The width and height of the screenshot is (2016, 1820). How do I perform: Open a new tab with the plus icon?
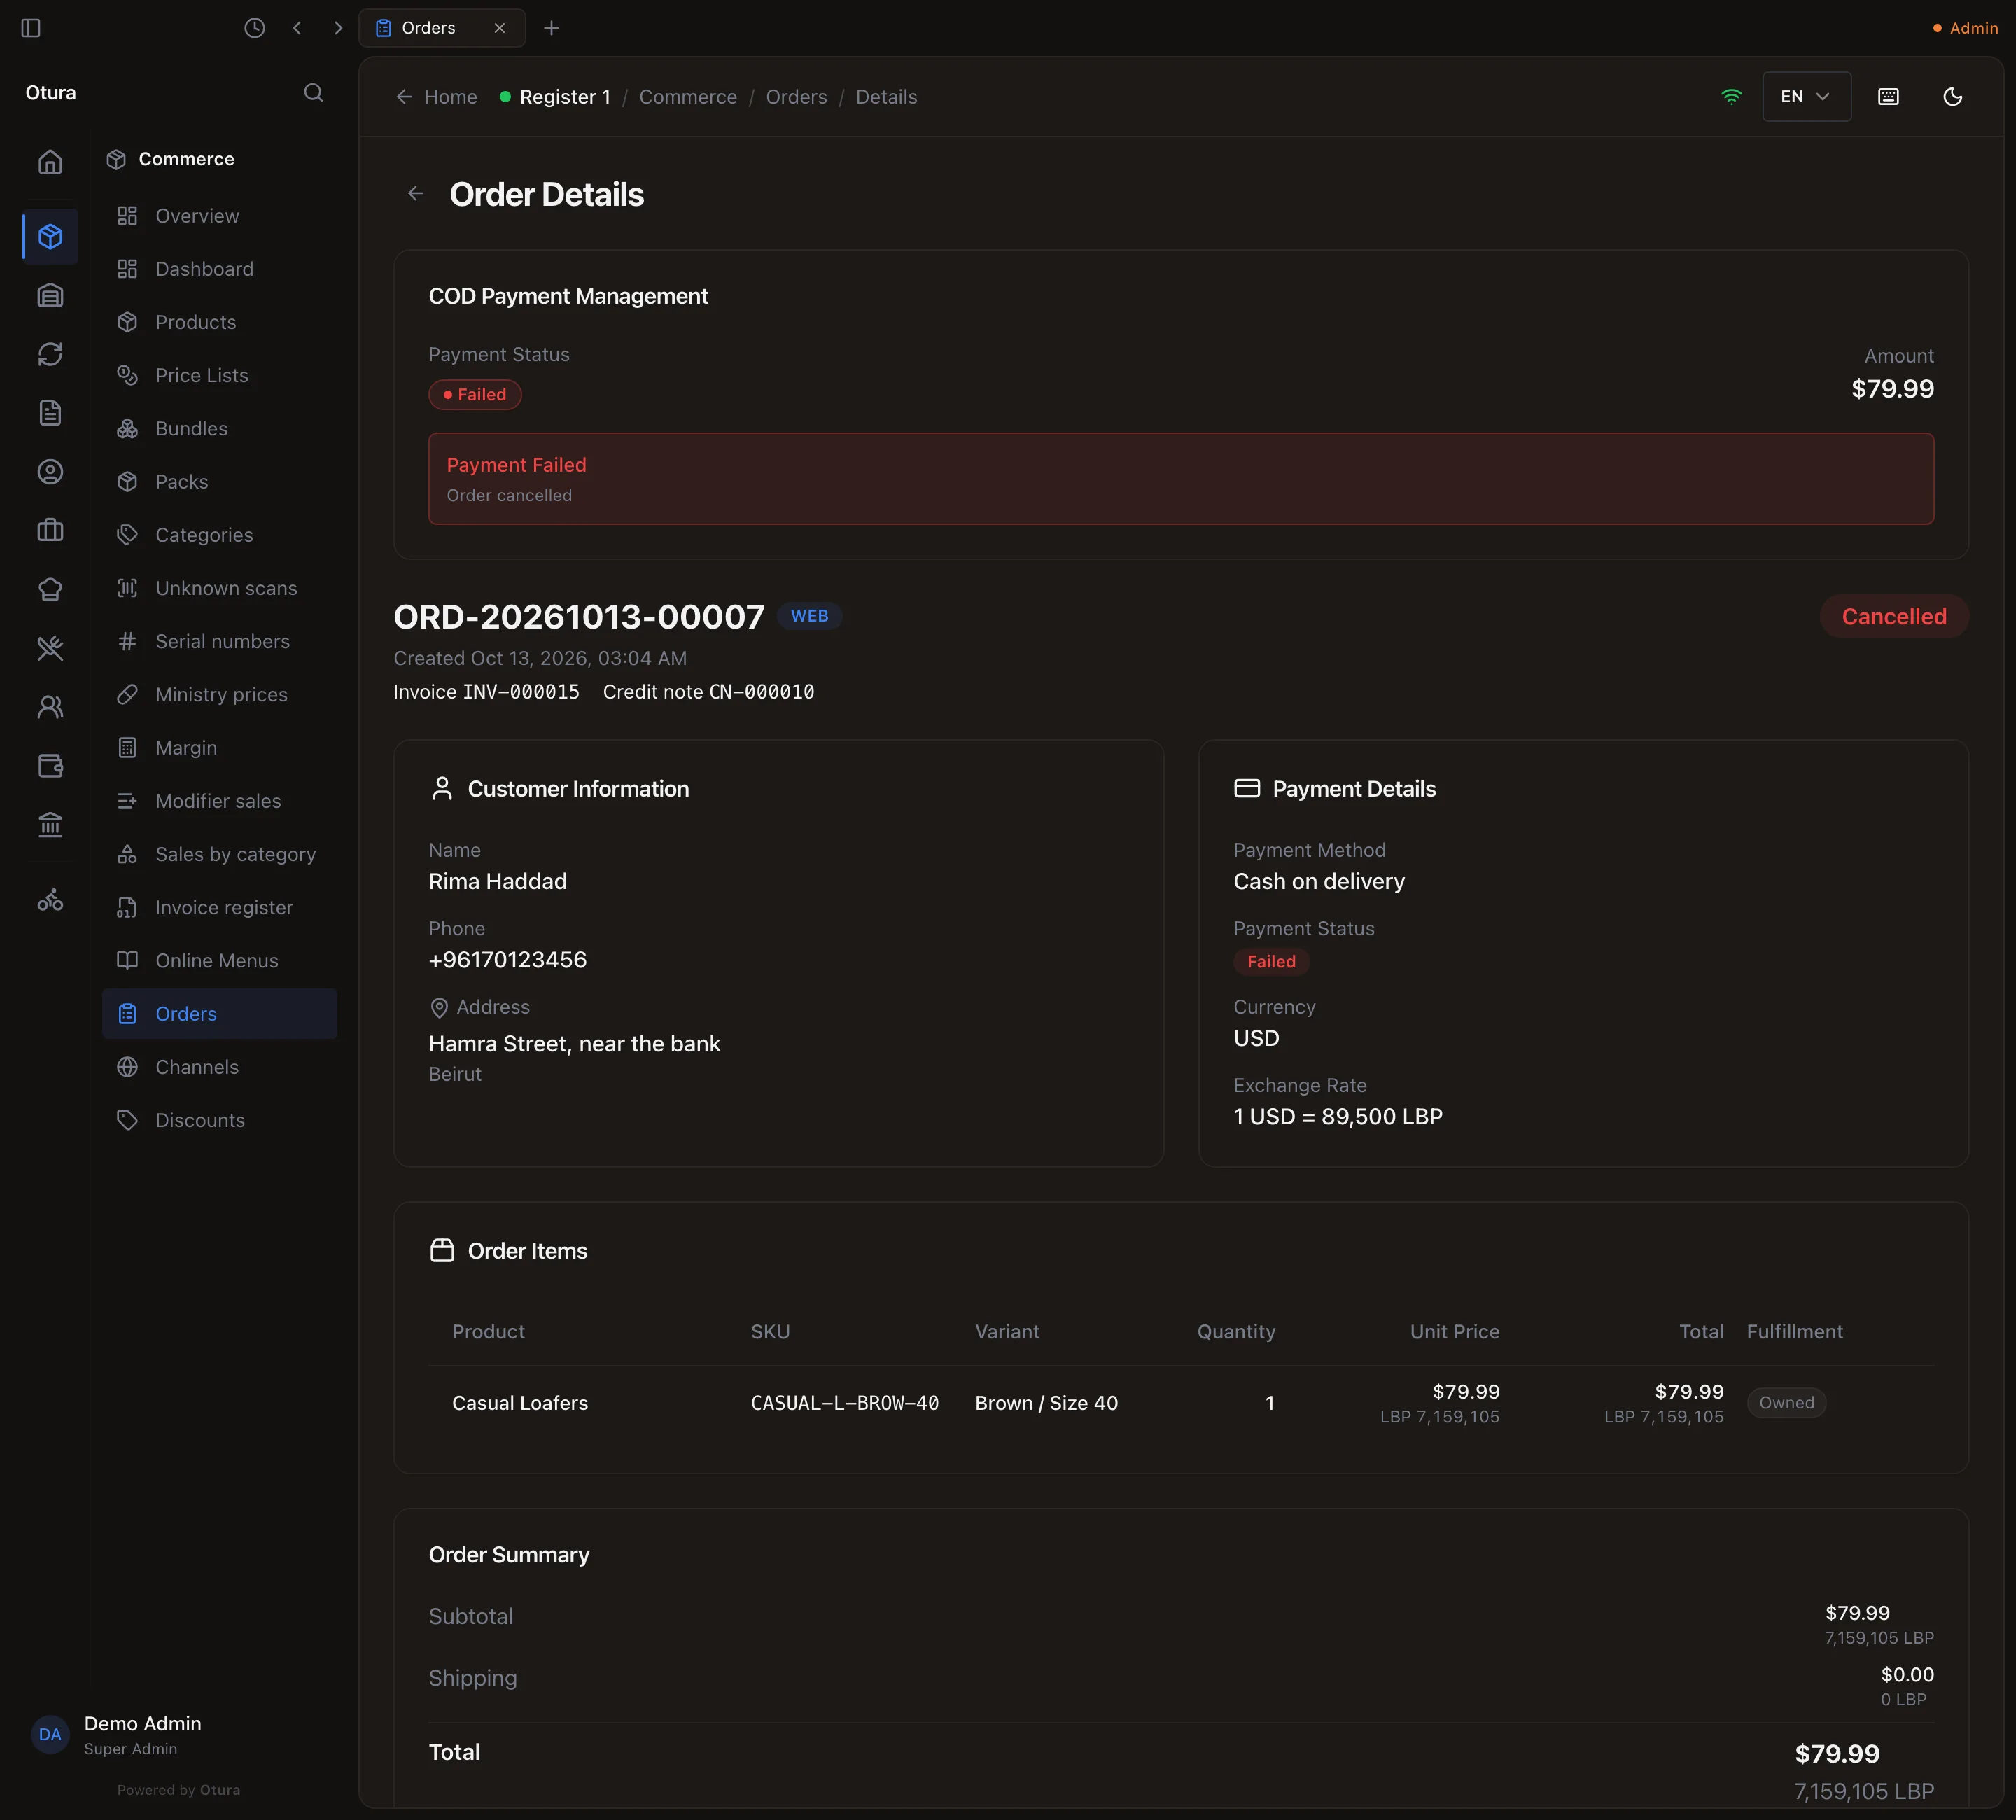point(551,28)
